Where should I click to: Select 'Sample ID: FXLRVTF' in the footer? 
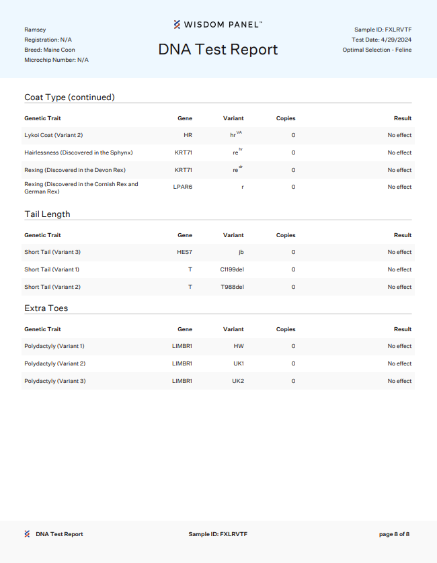[218, 534]
